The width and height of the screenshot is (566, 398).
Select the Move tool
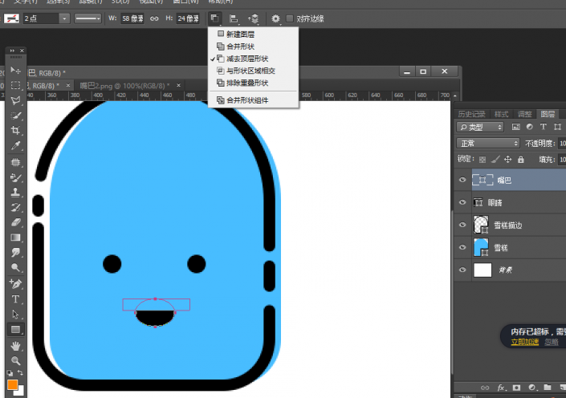point(15,70)
